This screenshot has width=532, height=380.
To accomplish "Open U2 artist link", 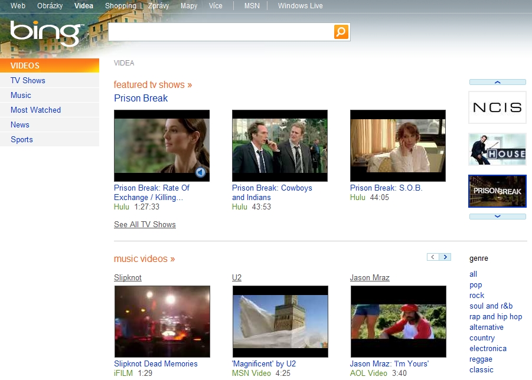I will click(x=237, y=278).
